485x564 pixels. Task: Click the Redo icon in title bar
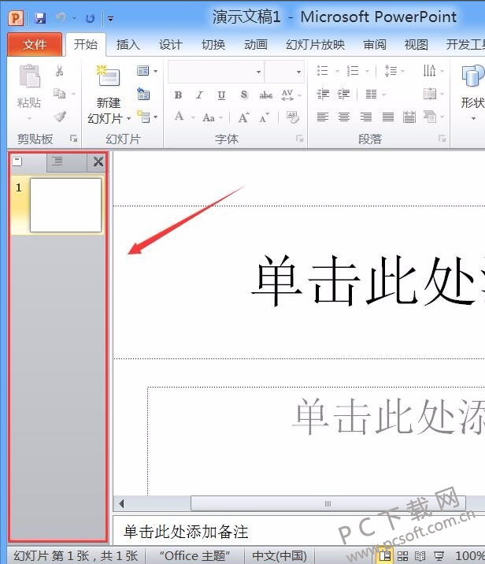click(x=90, y=18)
